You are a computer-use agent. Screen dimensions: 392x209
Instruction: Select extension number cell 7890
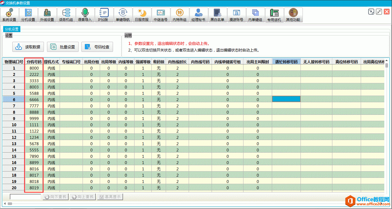point(34,156)
